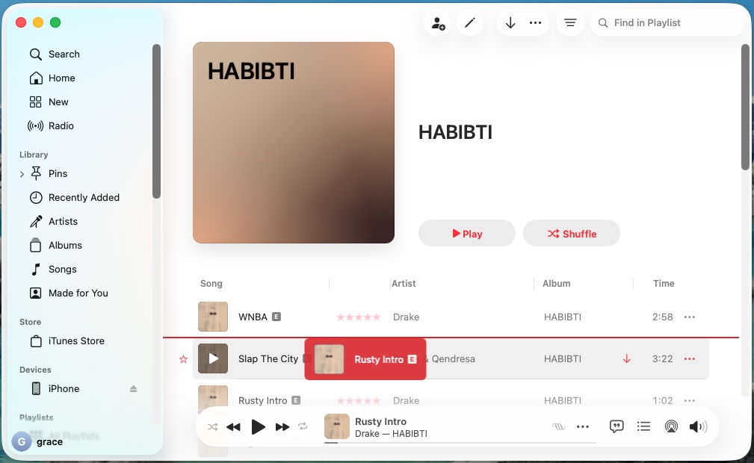754x463 pixels.
Task: Click the sidebar vertical scrollbar
Action: (x=156, y=121)
